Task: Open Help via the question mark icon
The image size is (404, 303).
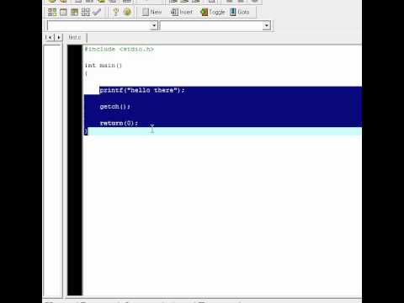Action: coord(115,12)
